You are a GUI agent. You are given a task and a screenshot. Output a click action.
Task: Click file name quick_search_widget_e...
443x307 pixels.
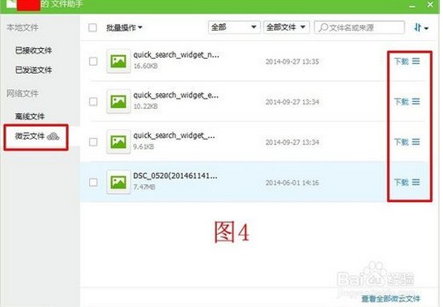coord(175,95)
